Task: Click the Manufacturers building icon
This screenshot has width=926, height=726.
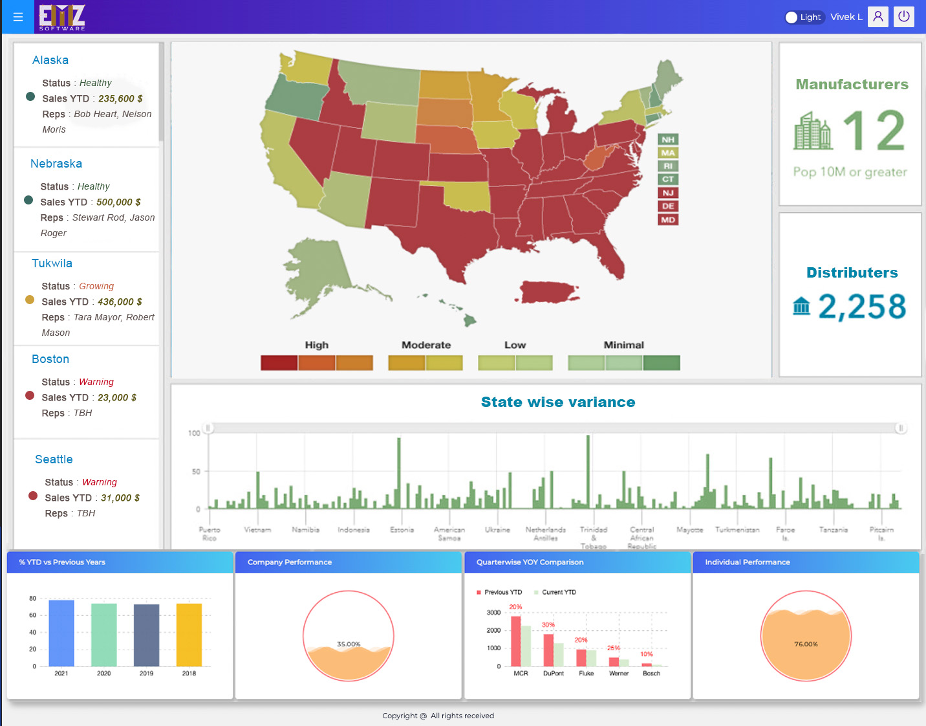Action: coord(813,131)
